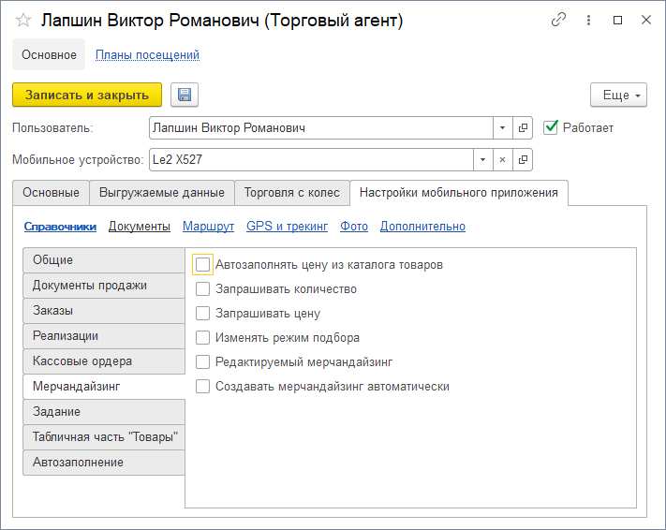Open the Еще dropdown menu

point(618,95)
